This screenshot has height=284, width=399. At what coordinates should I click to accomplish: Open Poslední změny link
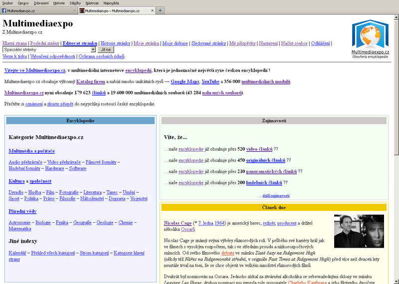pos(44,43)
